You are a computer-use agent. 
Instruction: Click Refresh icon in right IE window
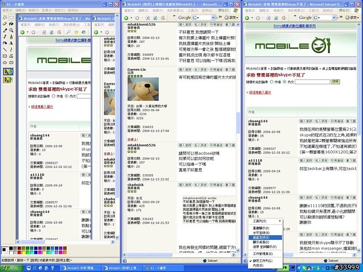(276, 18)
